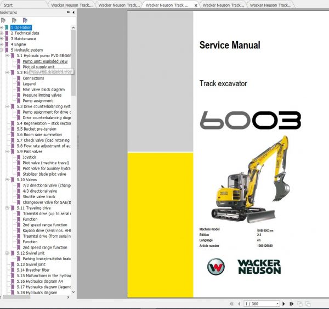The width and height of the screenshot is (329, 309).
Task: Open 5.18 Hydraulics diagram bookmark
Action: click(37, 293)
